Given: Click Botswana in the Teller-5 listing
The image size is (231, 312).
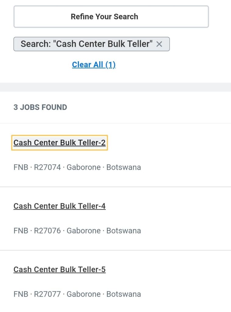Looking at the screenshot, I should pyautogui.click(x=123, y=294).
